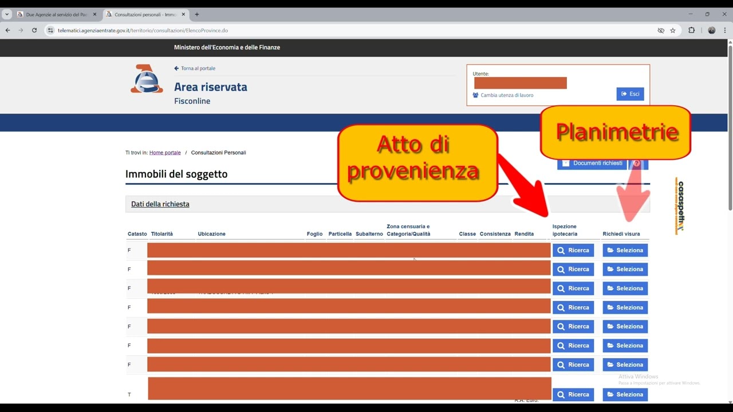Click Ricerca in the T catasto row

pyautogui.click(x=573, y=394)
